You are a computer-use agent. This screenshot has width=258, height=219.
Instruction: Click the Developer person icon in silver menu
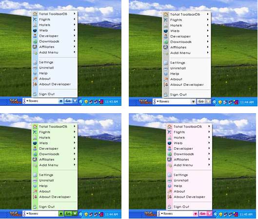166,37
